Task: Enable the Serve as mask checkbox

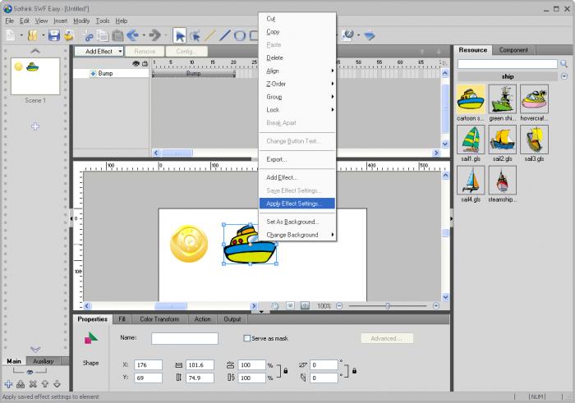Action: point(246,338)
